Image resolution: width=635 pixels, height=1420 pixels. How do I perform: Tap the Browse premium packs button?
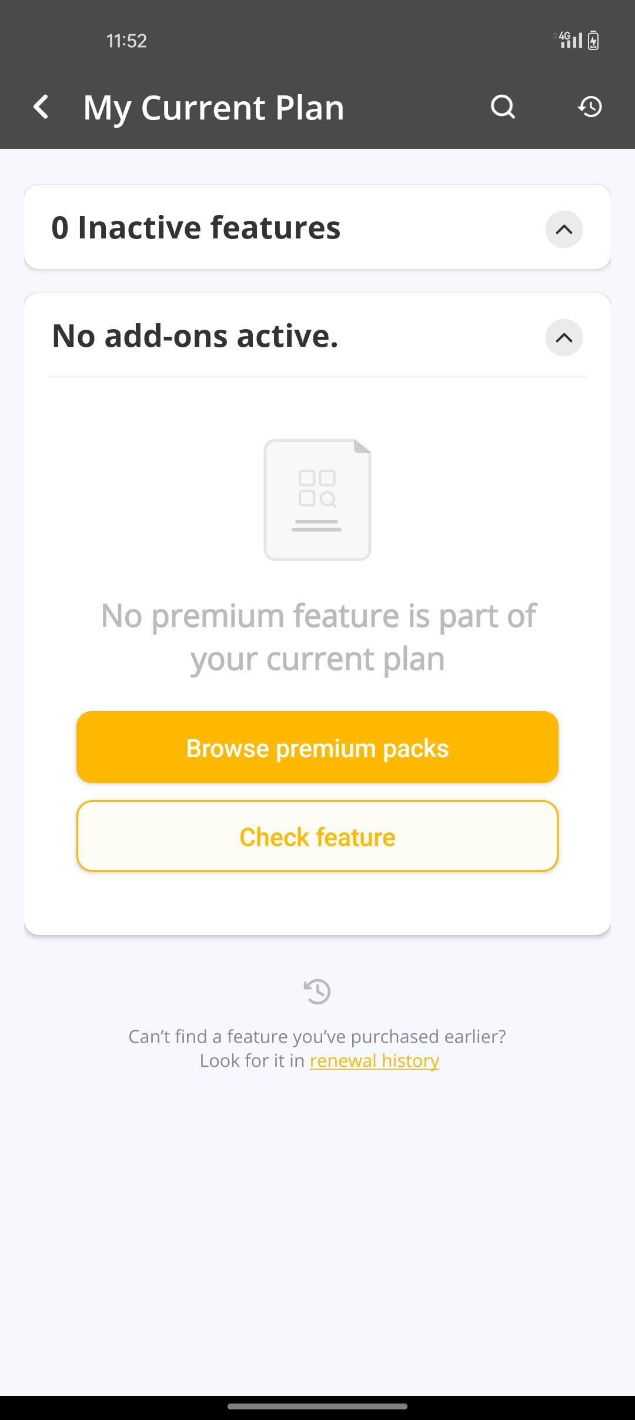pyautogui.click(x=317, y=747)
